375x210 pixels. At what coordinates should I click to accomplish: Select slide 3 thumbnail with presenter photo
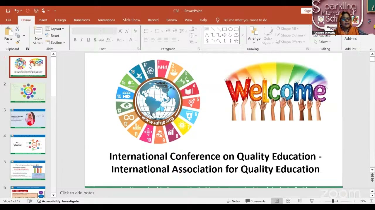[x=28, y=118]
